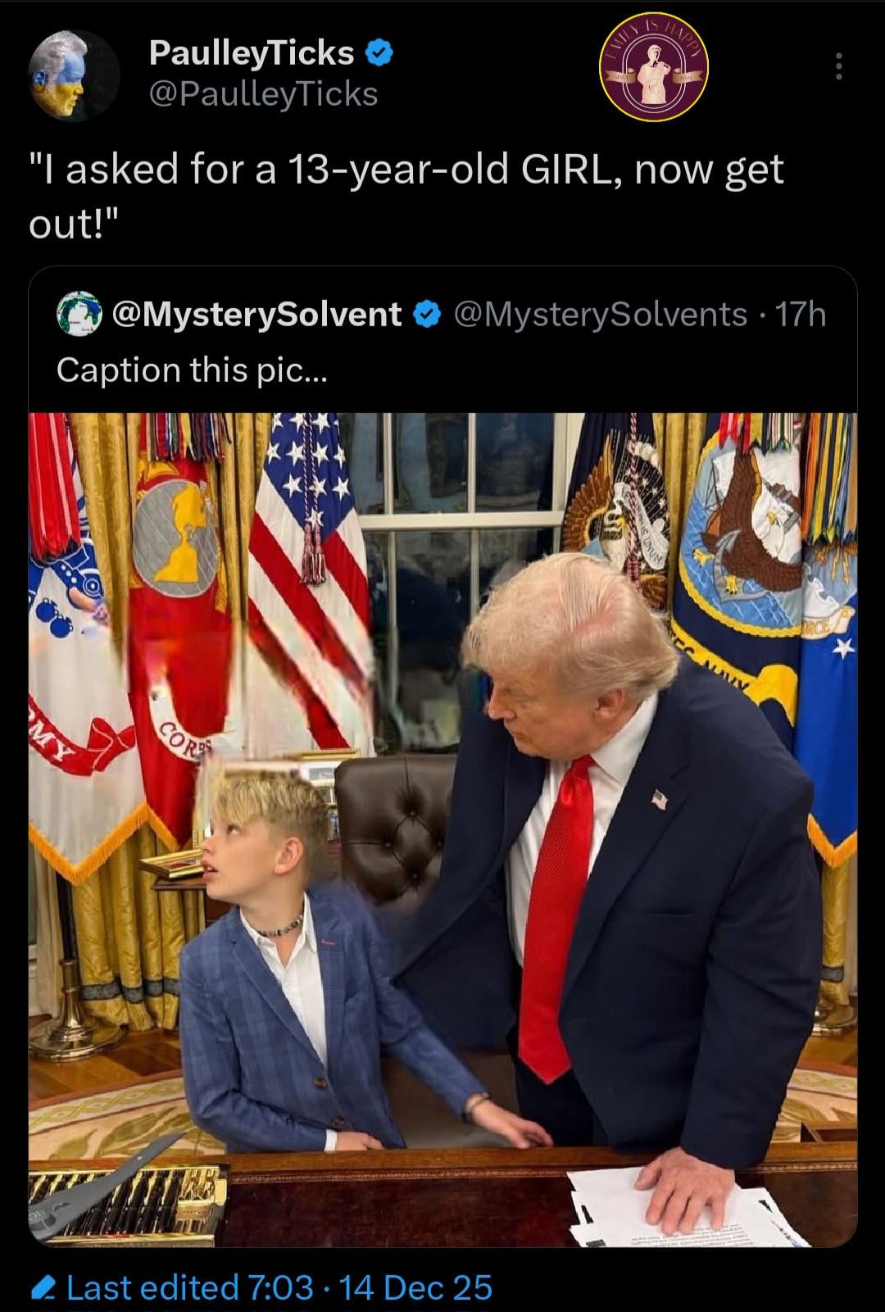View edit history via Last edited 7:03
This screenshot has height=1312, width=885.
(190, 1288)
